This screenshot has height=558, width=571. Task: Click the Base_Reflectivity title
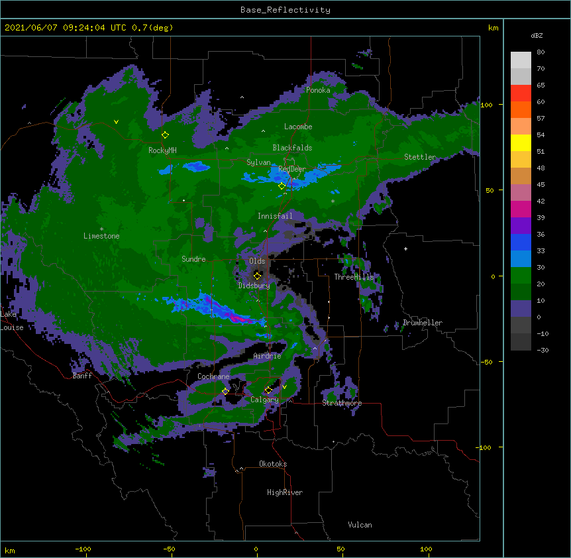coord(285,10)
